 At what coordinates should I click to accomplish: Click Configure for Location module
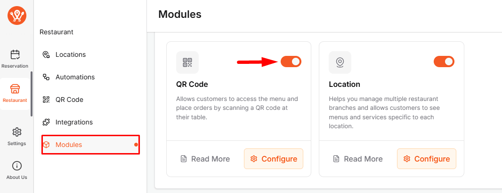[x=427, y=159]
